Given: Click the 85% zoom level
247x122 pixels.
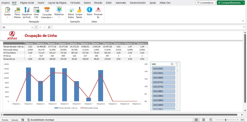Looking at the screenshot, I should (x=242, y=120).
